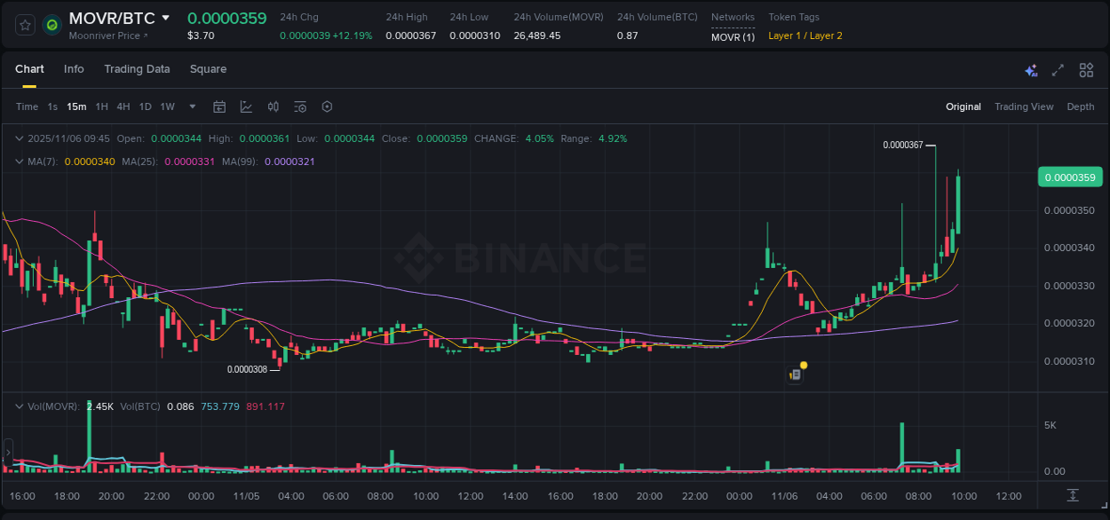Open the Binance AI assistant icon
The height and width of the screenshot is (520, 1110).
click(1030, 70)
